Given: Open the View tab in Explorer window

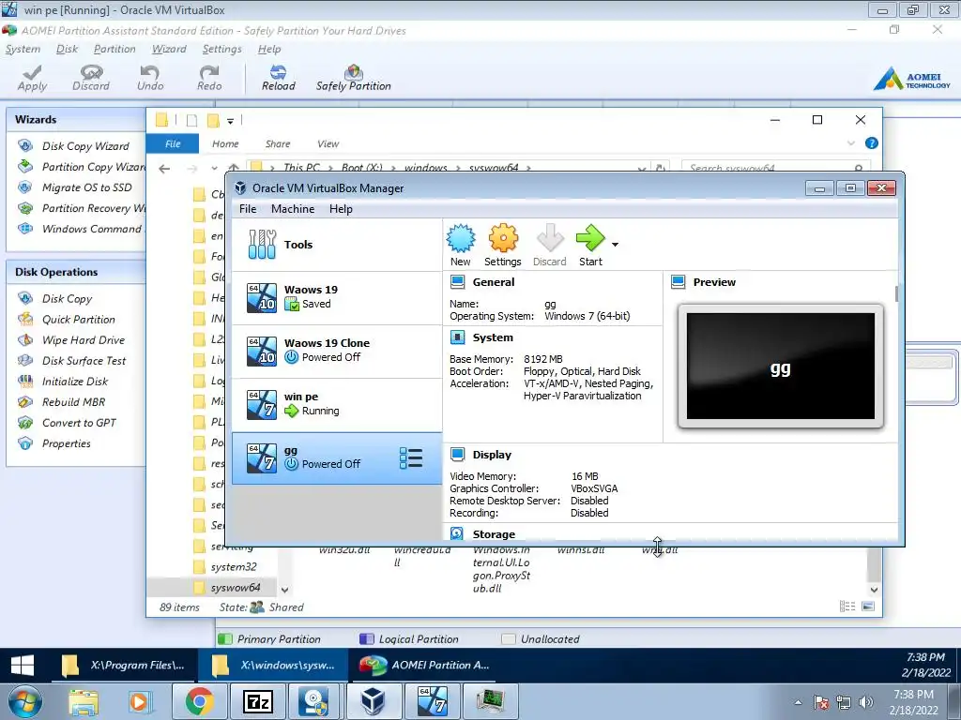Looking at the screenshot, I should [328, 143].
